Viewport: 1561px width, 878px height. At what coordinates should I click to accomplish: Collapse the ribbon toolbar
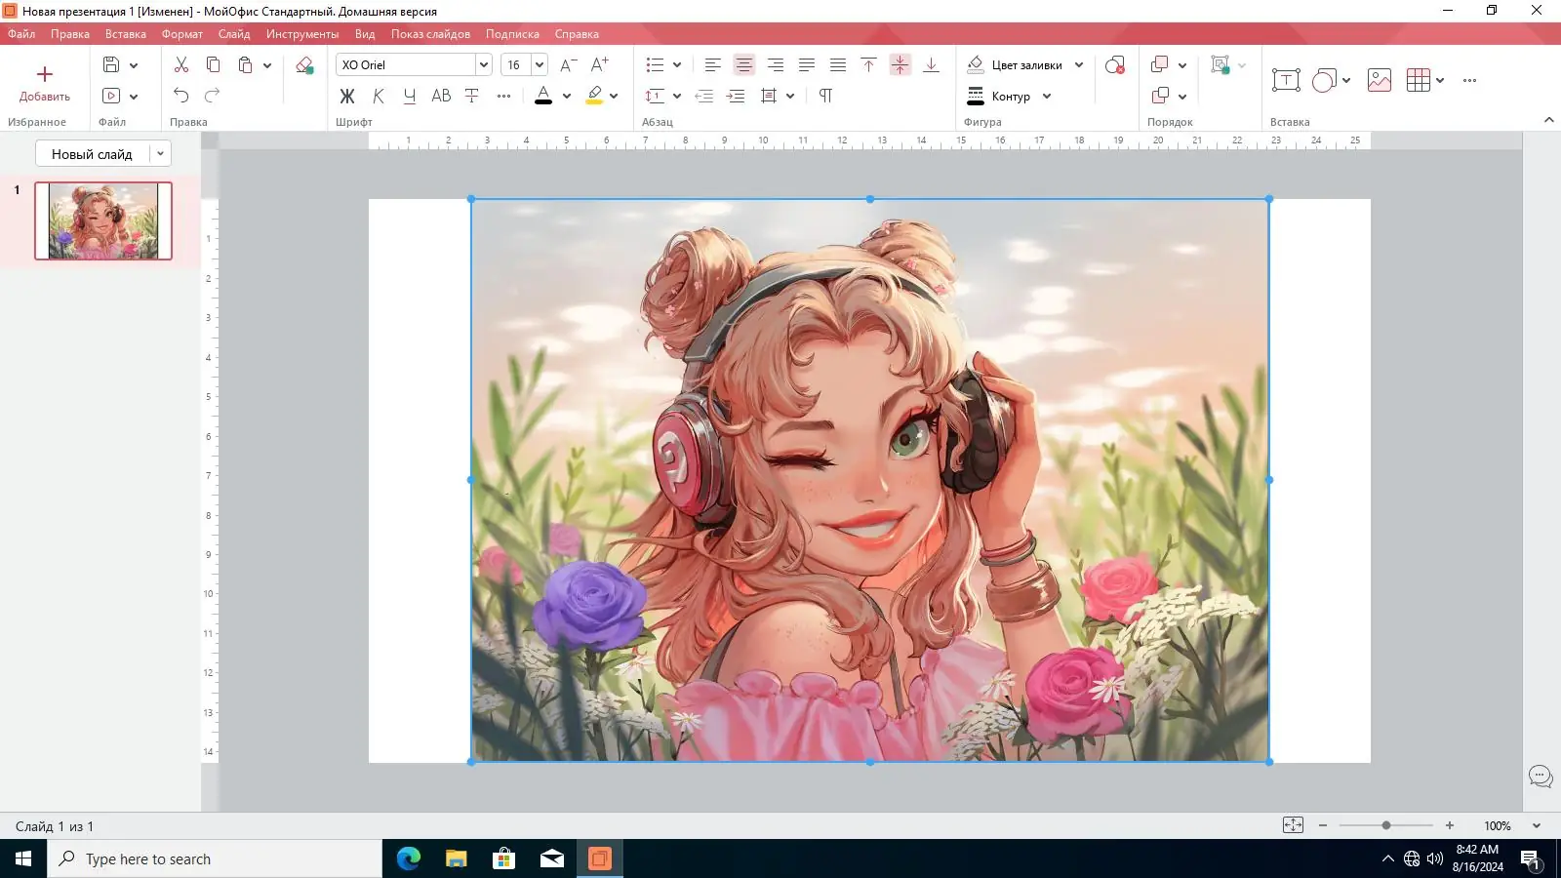(x=1548, y=120)
